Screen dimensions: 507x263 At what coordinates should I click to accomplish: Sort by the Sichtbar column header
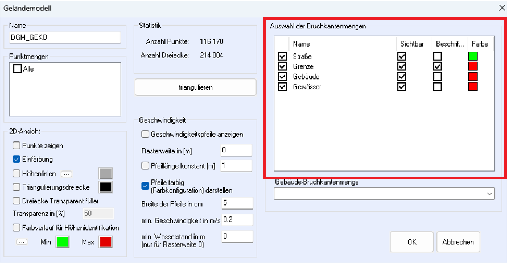tap(411, 43)
